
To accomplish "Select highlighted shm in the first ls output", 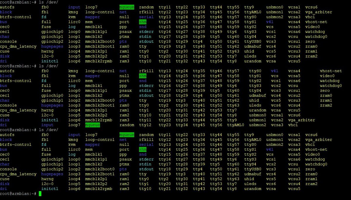I will click(143, 22).
